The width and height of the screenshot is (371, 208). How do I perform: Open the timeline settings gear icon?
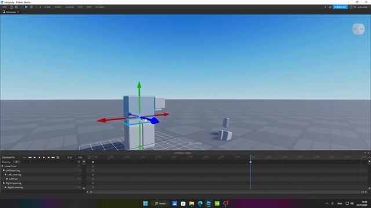(369, 158)
